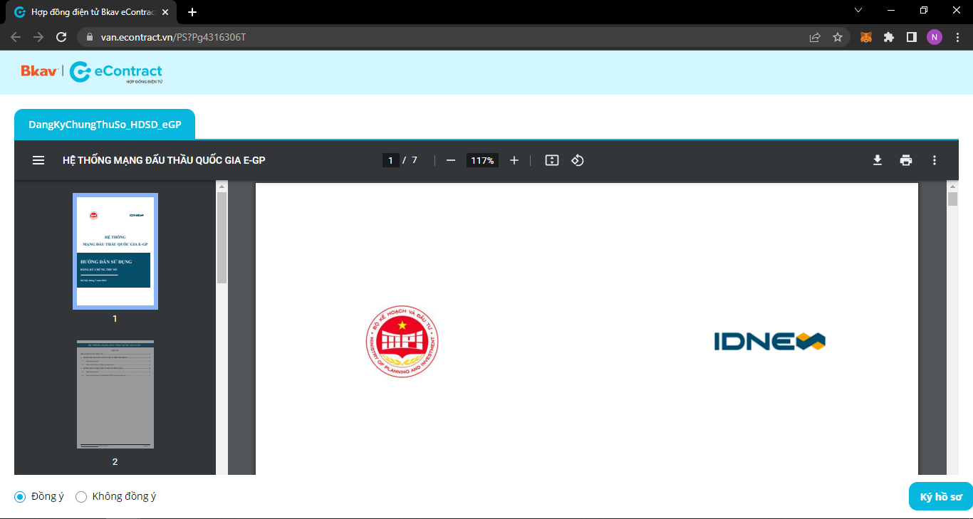The image size is (973, 519).
Task: Toggle the browser side panel
Action: (911, 37)
